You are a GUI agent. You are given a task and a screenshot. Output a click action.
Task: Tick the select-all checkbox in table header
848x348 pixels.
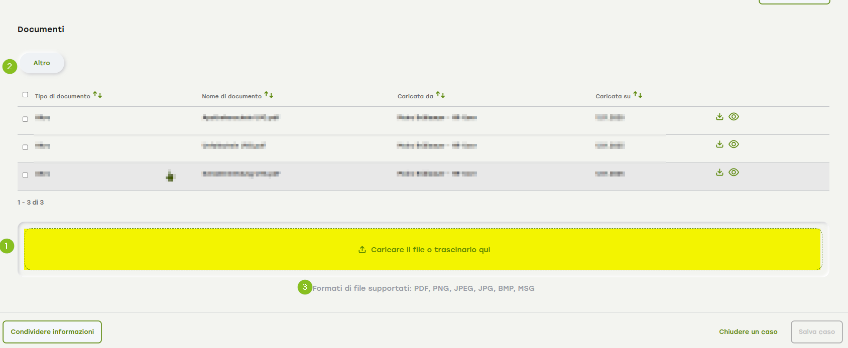click(25, 95)
